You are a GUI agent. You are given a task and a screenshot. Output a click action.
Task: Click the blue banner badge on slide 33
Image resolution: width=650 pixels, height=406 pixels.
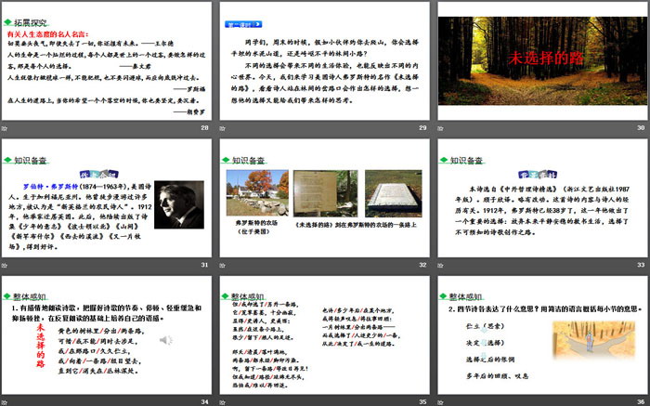click(x=538, y=174)
